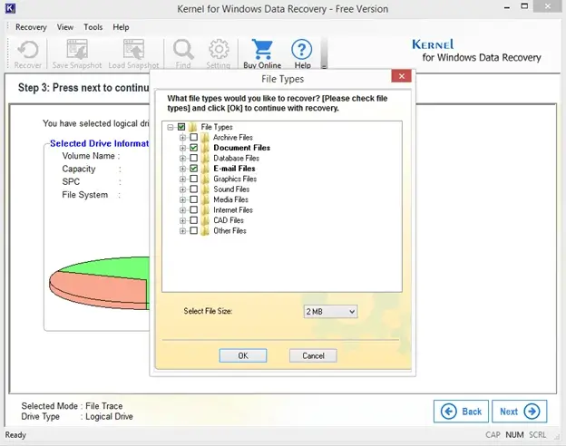Uncheck the Document Files checkbox

pyautogui.click(x=194, y=148)
